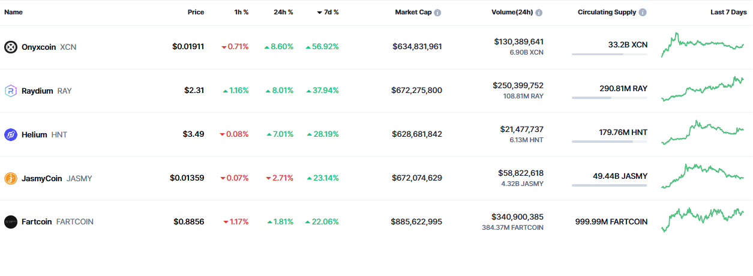View the JasmyCoin 7-day price chart
This screenshot has height=276, width=753.
click(x=703, y=176)
